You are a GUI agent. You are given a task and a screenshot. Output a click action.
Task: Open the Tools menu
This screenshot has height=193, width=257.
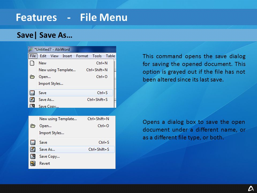(x=97, y=56)
